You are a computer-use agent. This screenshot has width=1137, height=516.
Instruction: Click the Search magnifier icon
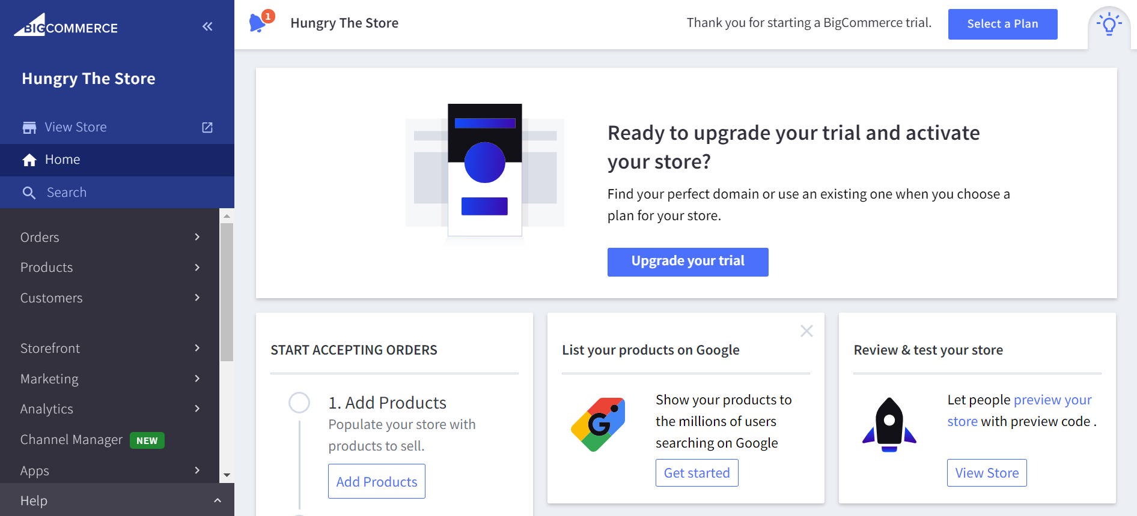point(29,193)
